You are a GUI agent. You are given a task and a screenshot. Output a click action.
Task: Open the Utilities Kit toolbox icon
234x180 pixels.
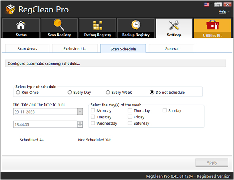212,25
